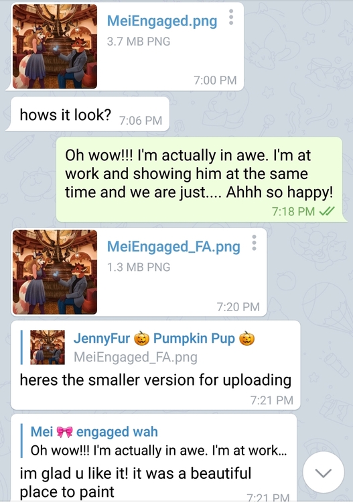
Task: Tap the MeiEngaged.png file name
Action: [x=162, y=21]
